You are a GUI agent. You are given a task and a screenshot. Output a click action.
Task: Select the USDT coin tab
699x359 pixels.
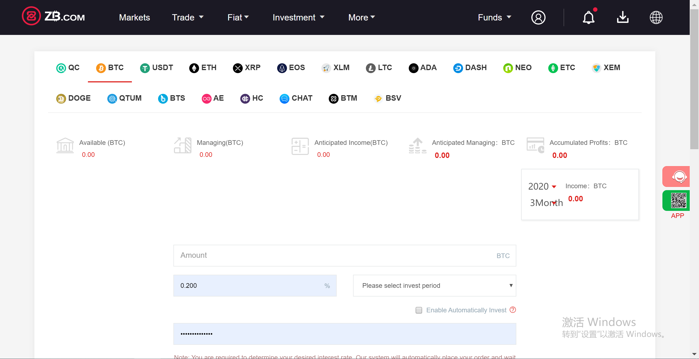coord(156,68)
